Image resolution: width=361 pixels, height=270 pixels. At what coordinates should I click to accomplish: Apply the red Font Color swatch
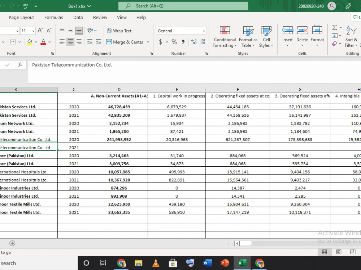pos(43,42)
